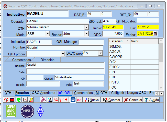167x122 pixels.
Task: Click the green Membership badge
Action: 11,111
